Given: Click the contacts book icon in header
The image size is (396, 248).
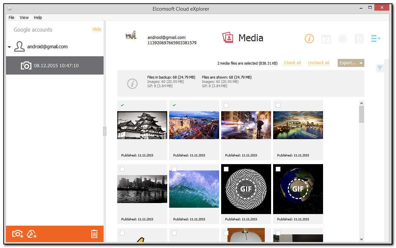Looking at the screenshot, I should [x=359, y=39].
